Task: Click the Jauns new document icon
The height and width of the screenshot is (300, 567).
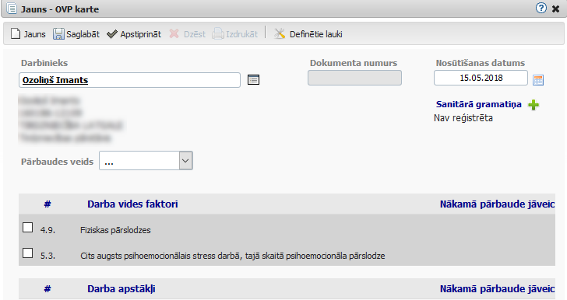Action: click(16, 34)
